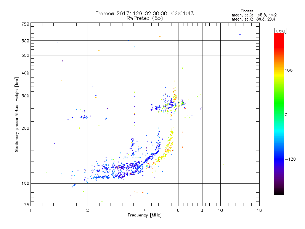Click the height axis tick "500"
This screenshot has width=305, height=229.
[25, 55]
